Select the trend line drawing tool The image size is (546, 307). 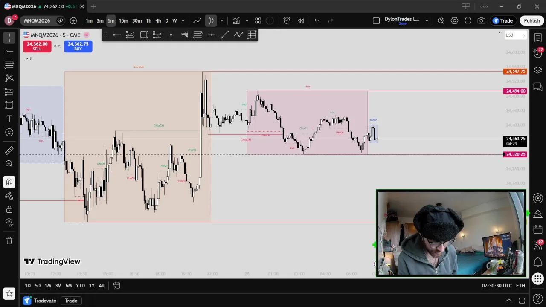[9, 51]
